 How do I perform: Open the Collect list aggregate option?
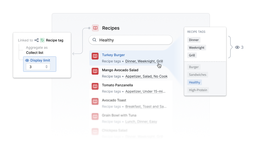point(35,53)
